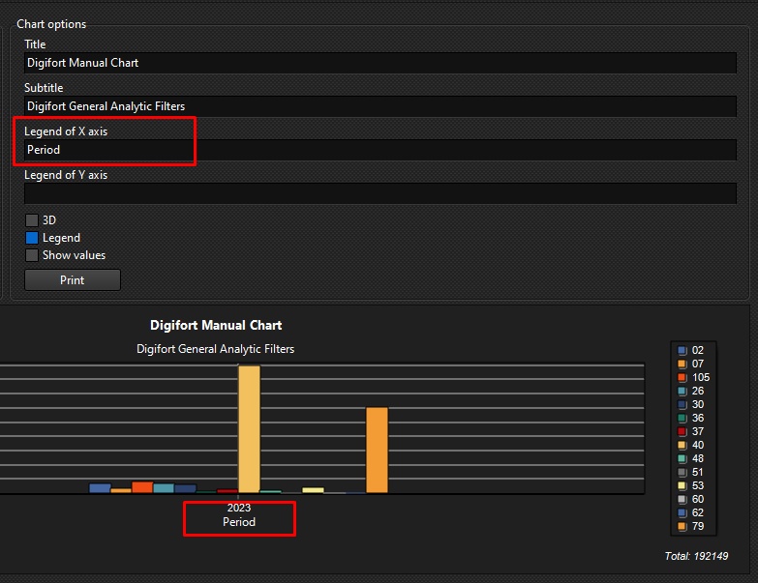
Task: Click the 2023 x-axis label
Action: (239, 508)
